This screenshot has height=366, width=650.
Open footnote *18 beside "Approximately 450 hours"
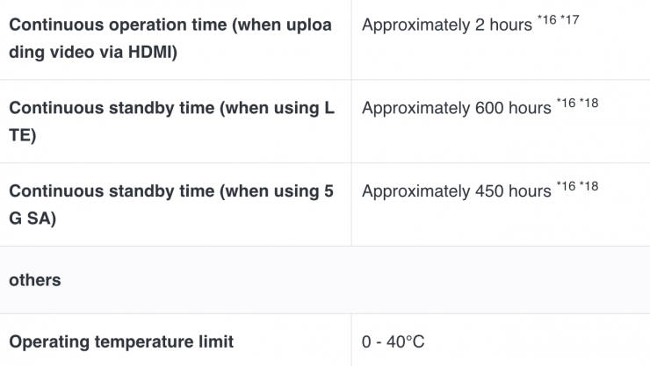tap(589, 186)
